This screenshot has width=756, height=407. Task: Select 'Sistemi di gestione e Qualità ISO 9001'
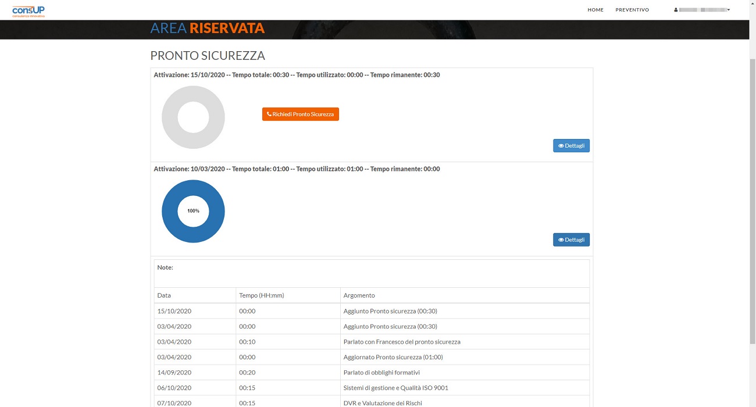tap(396, 388)
